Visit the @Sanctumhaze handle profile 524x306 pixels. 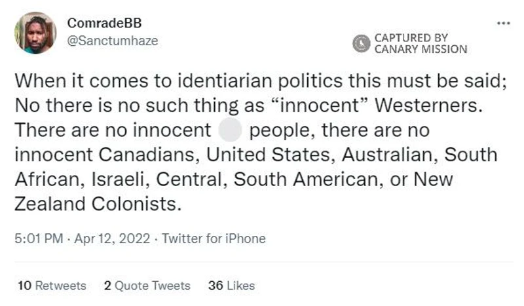(112, 41)
